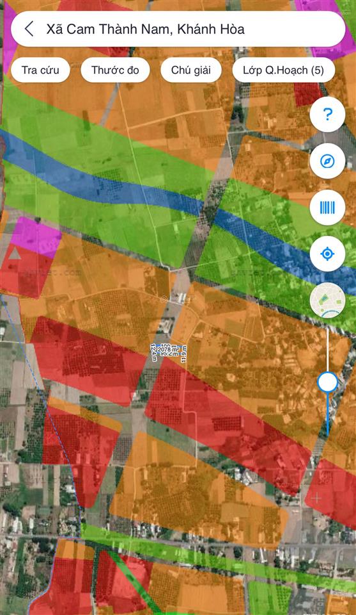The height and width of the screenshot is (615, 356).
Task: Open the question mark help button
Action: click(327, 115)
